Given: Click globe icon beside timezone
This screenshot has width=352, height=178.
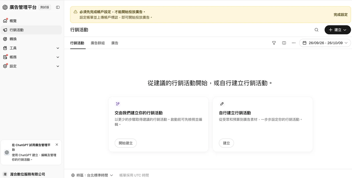Looking at the screenshot, I should (73, 175).
